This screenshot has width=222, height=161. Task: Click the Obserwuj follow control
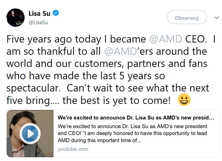(x=187, y=17)
